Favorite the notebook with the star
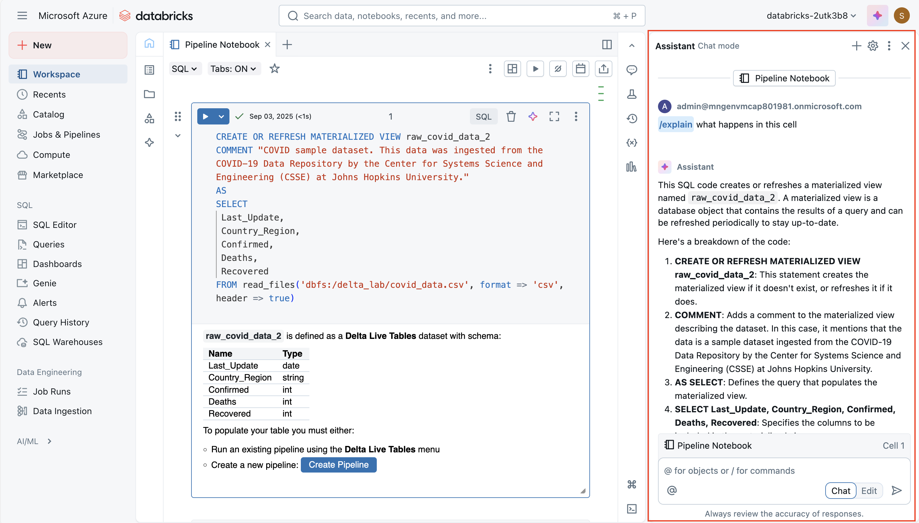919x523 pixels. point(275,69)
